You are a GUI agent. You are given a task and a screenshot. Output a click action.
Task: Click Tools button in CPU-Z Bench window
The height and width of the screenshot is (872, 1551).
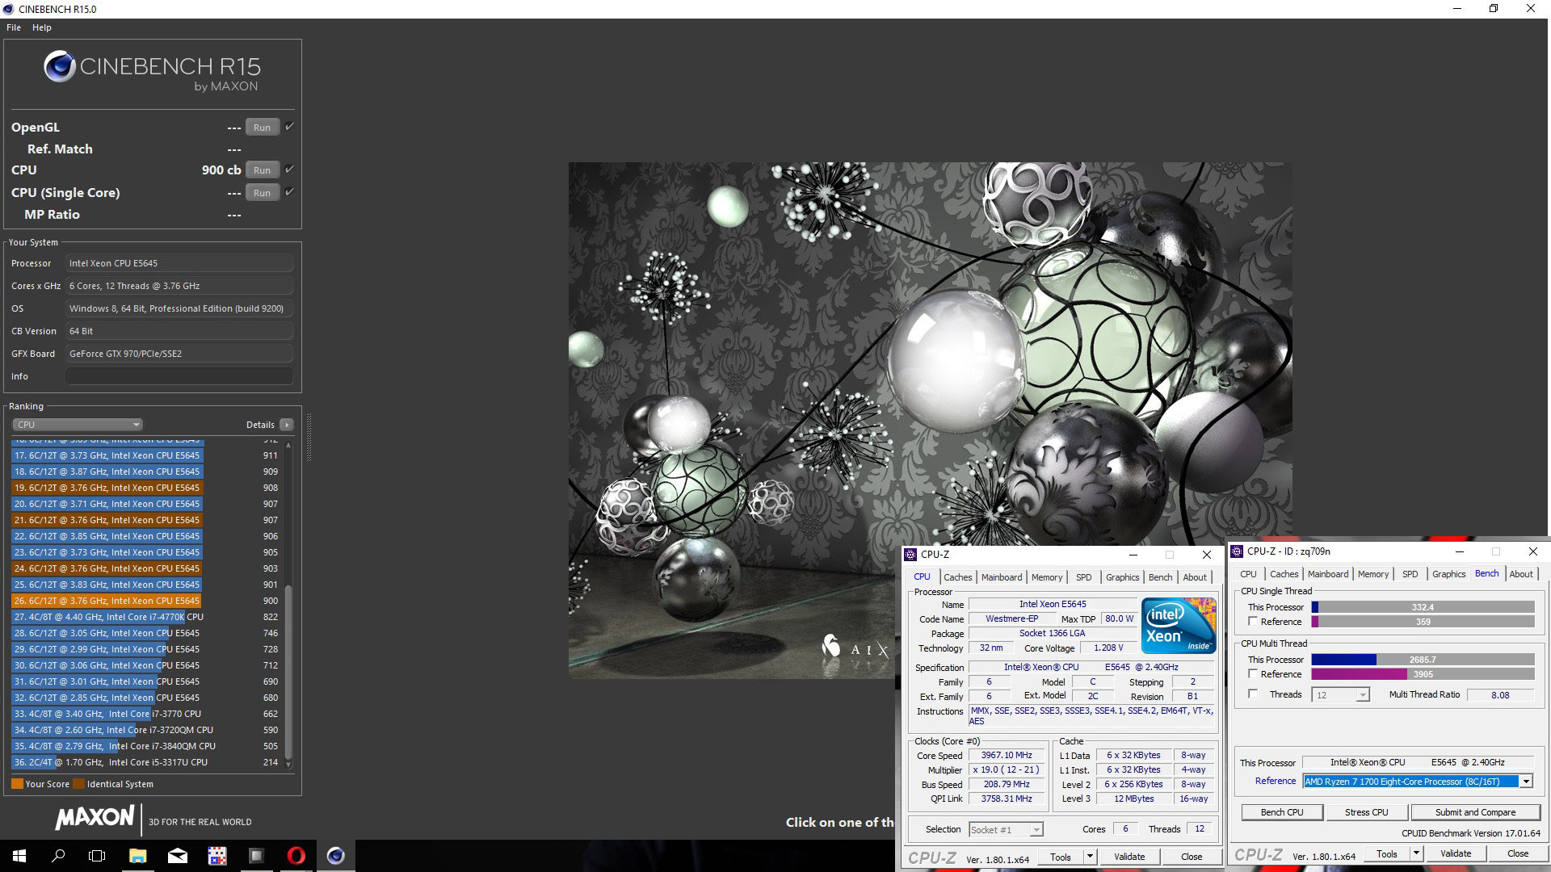tap(1386, 853)
